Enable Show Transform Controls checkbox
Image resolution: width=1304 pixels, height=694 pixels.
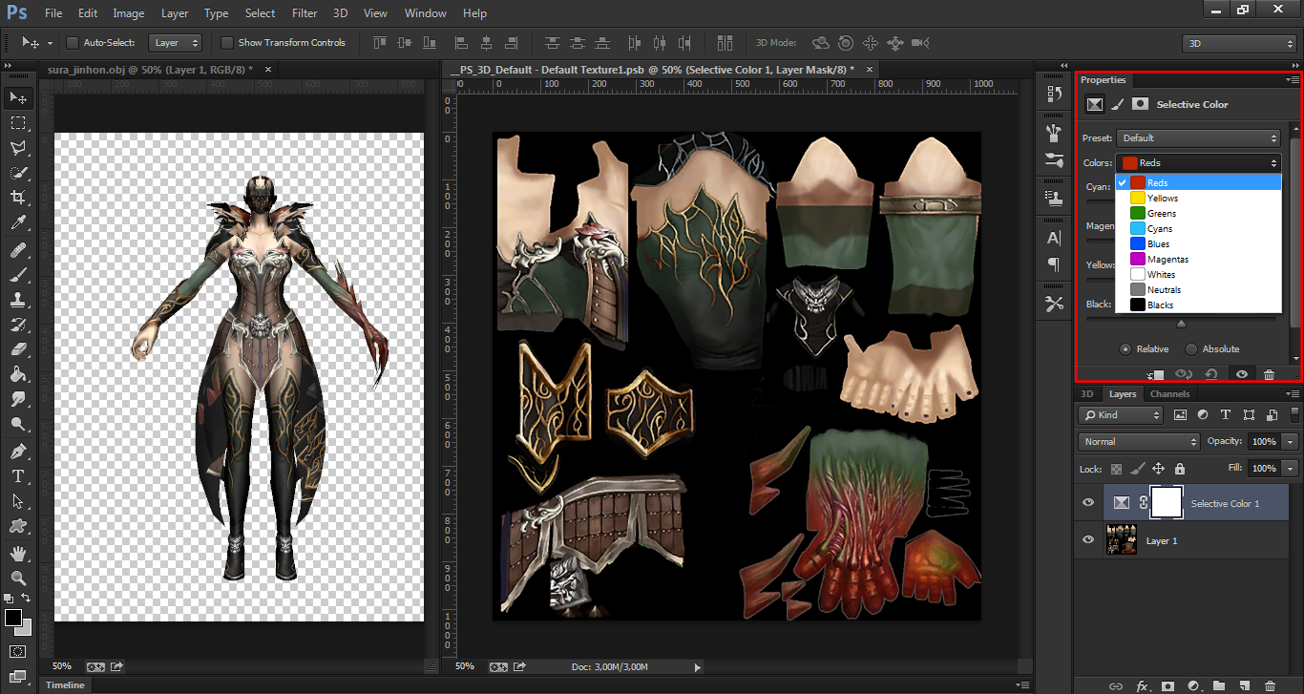(x=226, y=43)
